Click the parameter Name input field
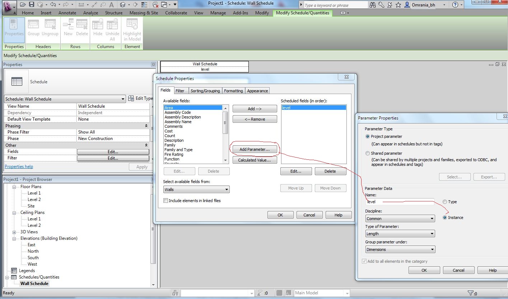The image size is (508, 299). point(399,202)
